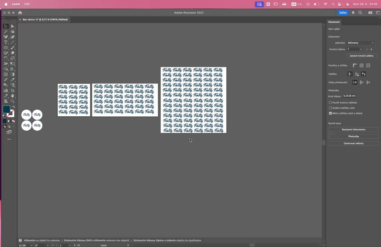Toggle snap to point option
Image resolution: width=381 pixels, height=247 pixels.
[x=355, y=82]
